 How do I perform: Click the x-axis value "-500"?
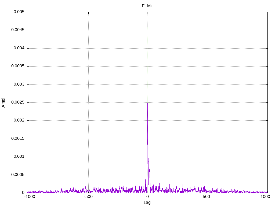(x=88, y=197)
